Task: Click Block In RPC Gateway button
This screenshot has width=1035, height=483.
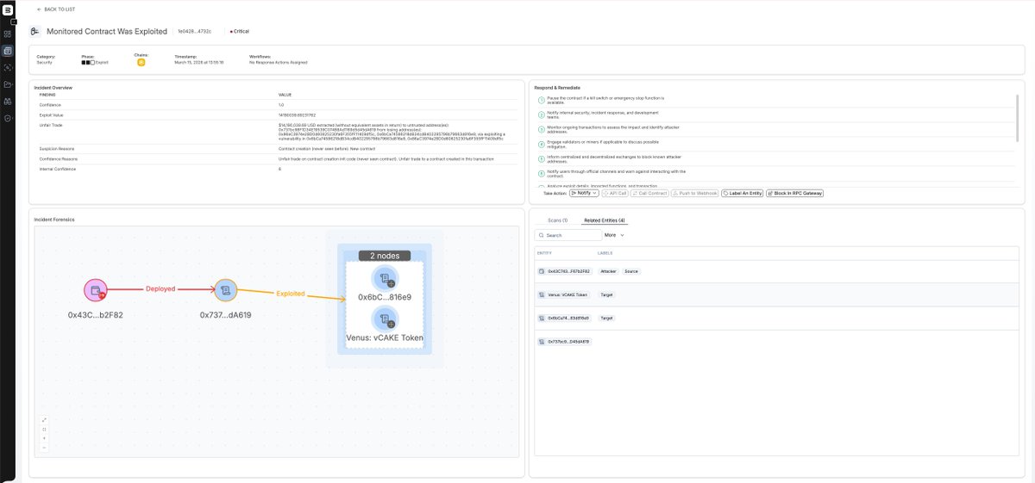Action: (795, 193)
